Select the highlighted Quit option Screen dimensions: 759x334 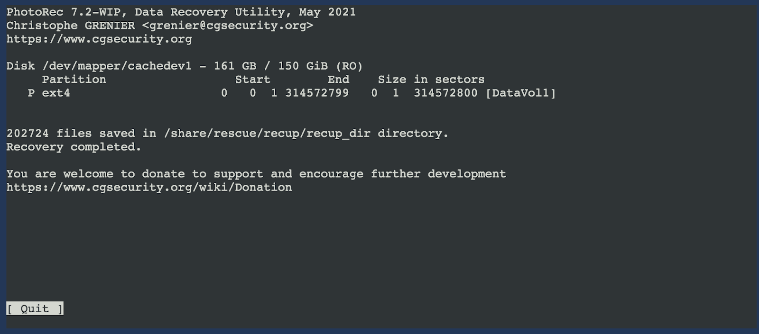pos(35,308)
